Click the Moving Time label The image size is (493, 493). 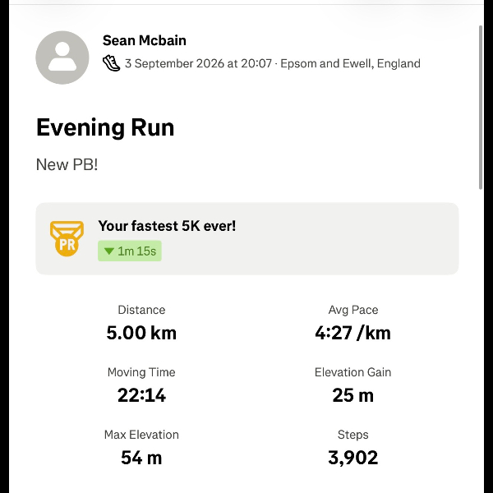(141, 372)
